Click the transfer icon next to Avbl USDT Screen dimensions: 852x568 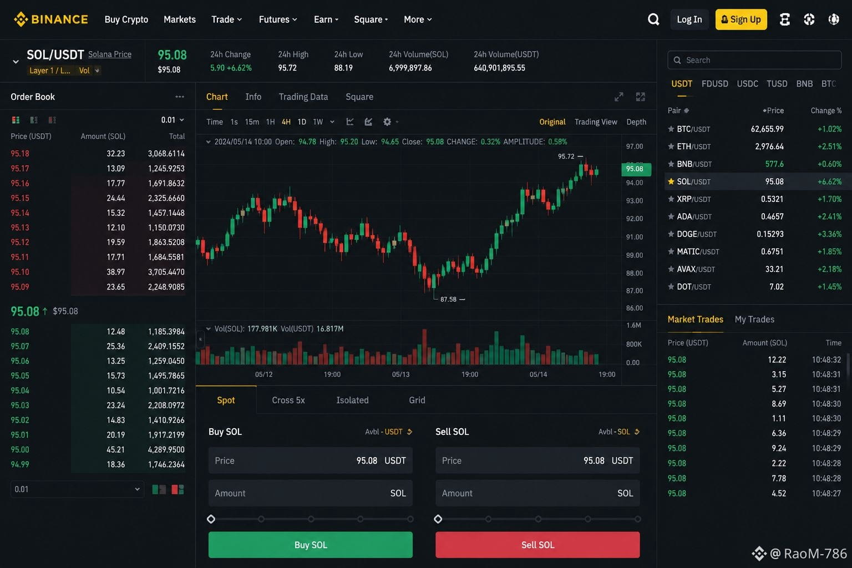[410, 432]
